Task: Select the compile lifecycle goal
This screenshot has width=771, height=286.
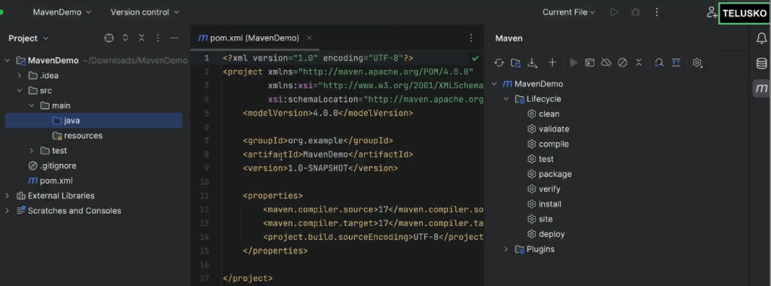Action: click(548, 144)
